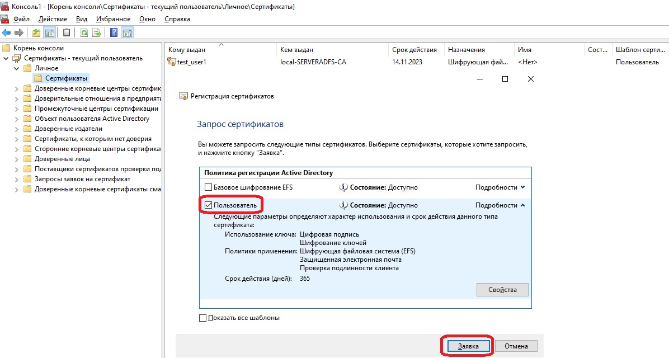This screenshot has width=669, height=358.
Task: Click the Back arrow in toolbar
Action: (6, 32)
